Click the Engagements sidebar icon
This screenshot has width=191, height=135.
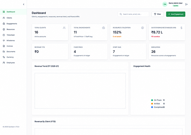[4, 23]
